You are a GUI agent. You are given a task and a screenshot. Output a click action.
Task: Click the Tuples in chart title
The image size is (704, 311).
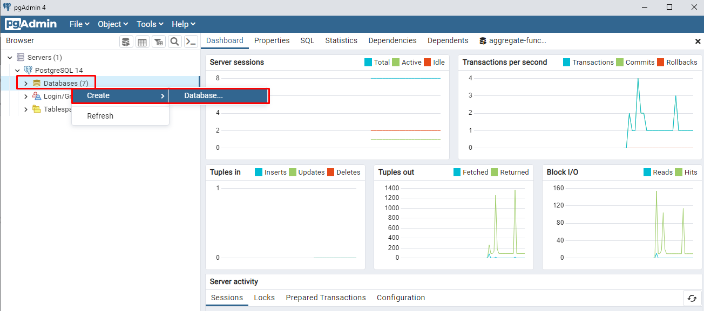225,172
